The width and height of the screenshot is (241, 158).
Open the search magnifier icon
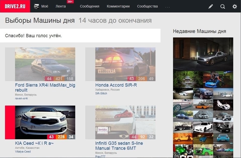[x=223, y=6]
